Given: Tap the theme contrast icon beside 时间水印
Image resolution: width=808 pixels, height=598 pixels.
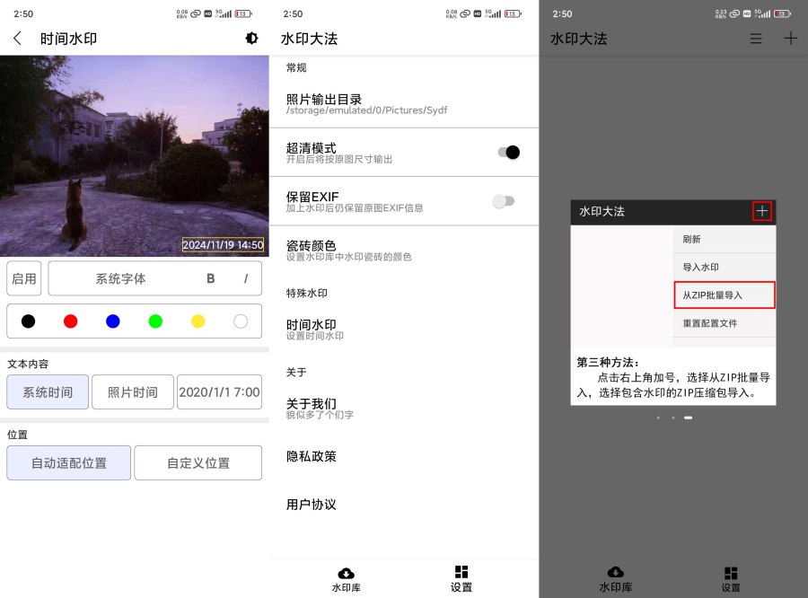Looking at the screenshot, I should (x=251, y=39).
